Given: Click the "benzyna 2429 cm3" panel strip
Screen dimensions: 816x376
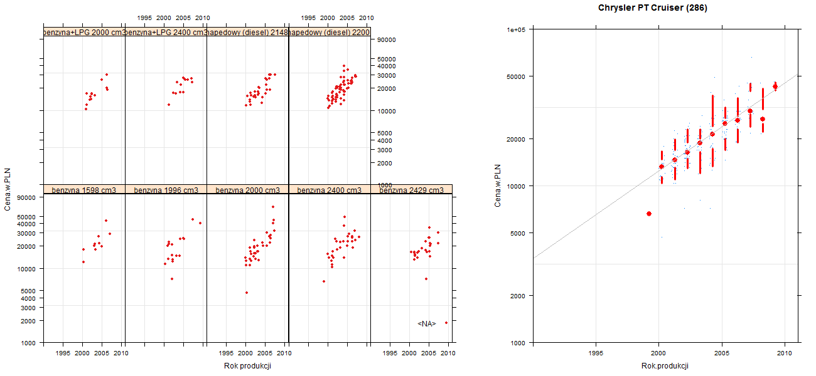Looking at the screenshot, I should click(411, 189).
